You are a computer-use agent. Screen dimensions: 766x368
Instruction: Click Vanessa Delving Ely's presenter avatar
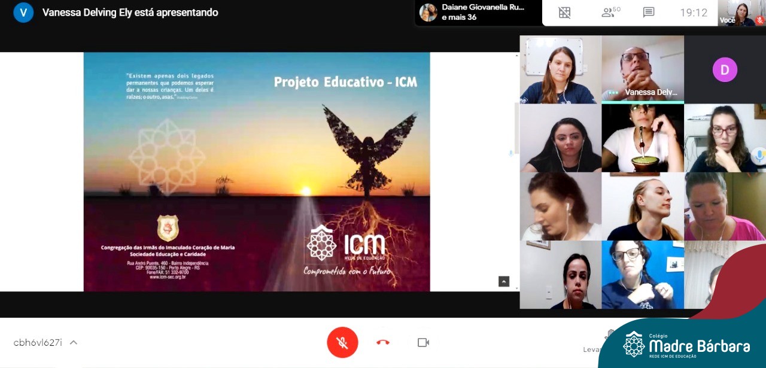coord(23,13)
